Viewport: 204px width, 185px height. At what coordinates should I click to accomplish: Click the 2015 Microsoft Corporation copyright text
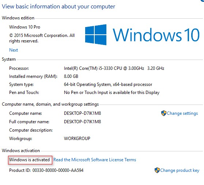[42, 38]
